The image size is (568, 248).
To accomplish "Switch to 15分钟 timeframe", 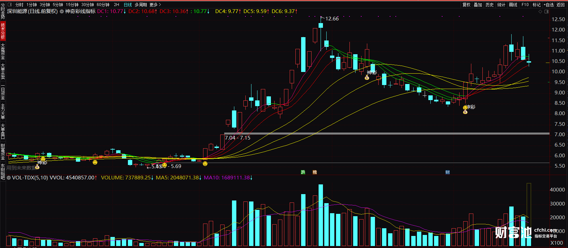I will pos(72,5).
